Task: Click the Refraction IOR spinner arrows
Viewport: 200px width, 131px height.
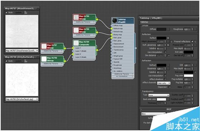Action: (192, 65)
